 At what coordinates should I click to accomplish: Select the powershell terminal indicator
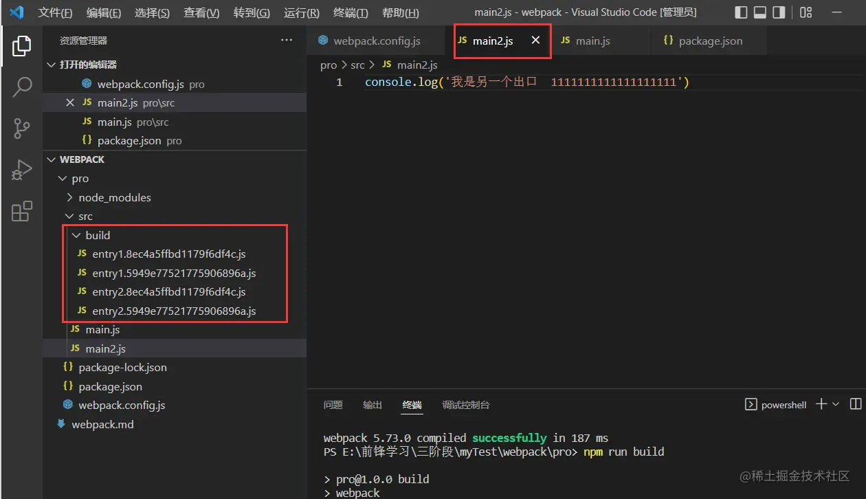coord(776,405)
